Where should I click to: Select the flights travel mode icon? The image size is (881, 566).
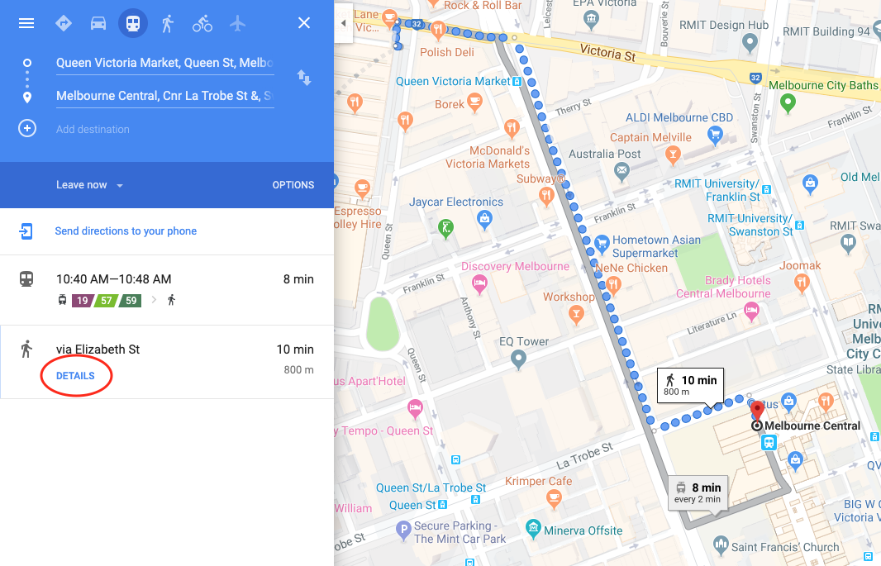click(238, 23)
